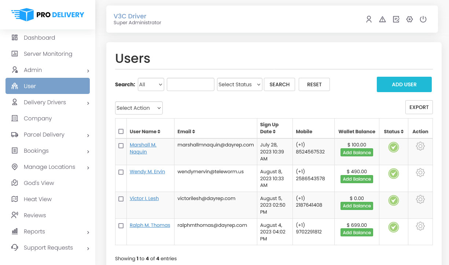Click green status checkmark for Wendy M. Ervin
The width and height of the screenshot is (449, 265).
click(x=393, y=174)
